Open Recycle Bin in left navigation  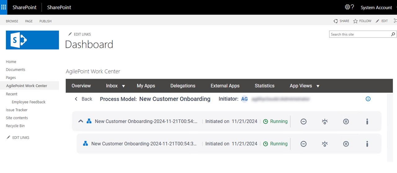15,126
